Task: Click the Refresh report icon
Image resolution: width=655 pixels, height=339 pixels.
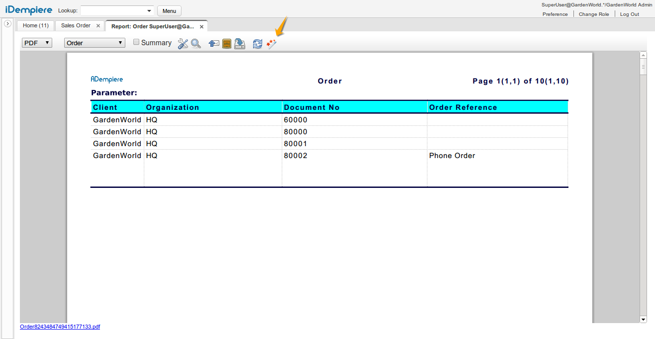Action: (x=257, y=44)
